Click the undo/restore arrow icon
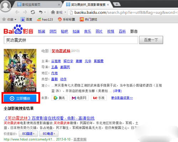This screenshot has height=142, width=178. (x=41, y=12)
